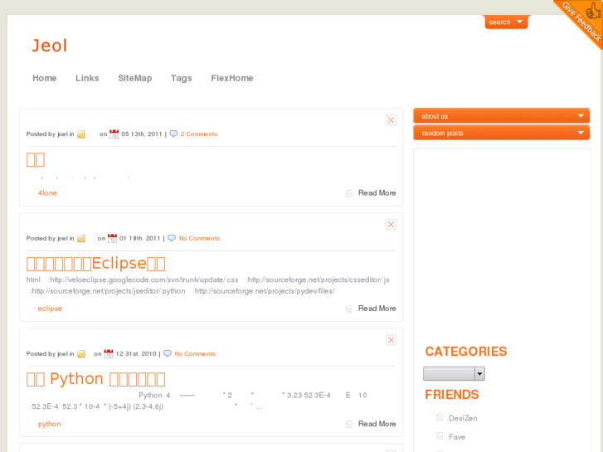This screenshot has height=452, width=603.
Task: Open the Links menu item
Action: pyautogui.click(x=87, y=78)
